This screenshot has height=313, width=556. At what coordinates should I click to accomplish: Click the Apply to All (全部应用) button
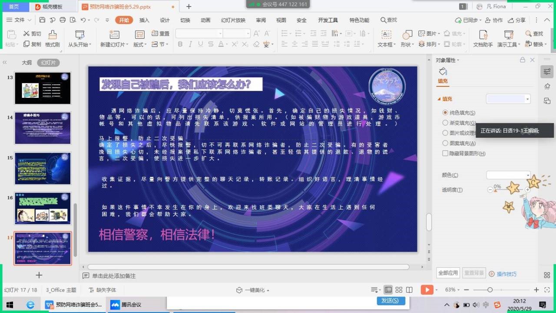click(448, 273)
